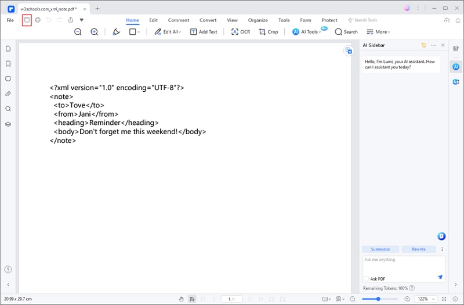Image resolution: width=464 pixels, height=305 pixels.
Task: Open the Form tab
Action: click(306, 20)
